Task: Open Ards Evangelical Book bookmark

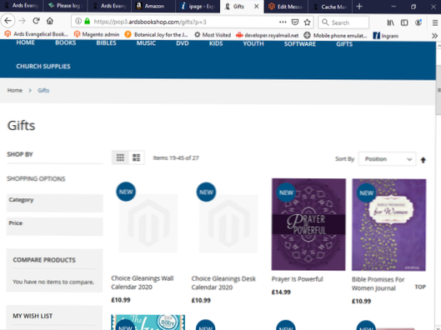Action: [x=37, y=34]
